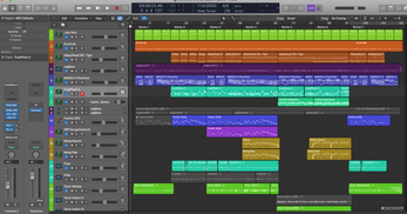This screenshot has width=407, height=214.
Task: Open the Snap Smart menu
Action: click(292, 18)
